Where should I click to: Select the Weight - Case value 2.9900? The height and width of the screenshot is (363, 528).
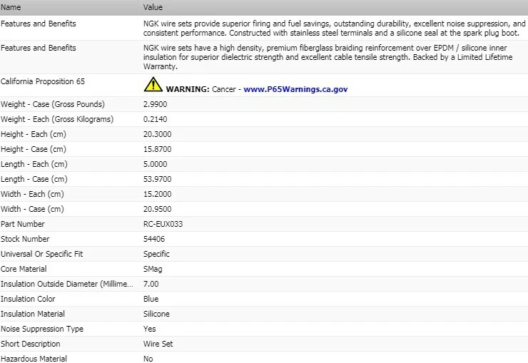[x=156, y=104]
